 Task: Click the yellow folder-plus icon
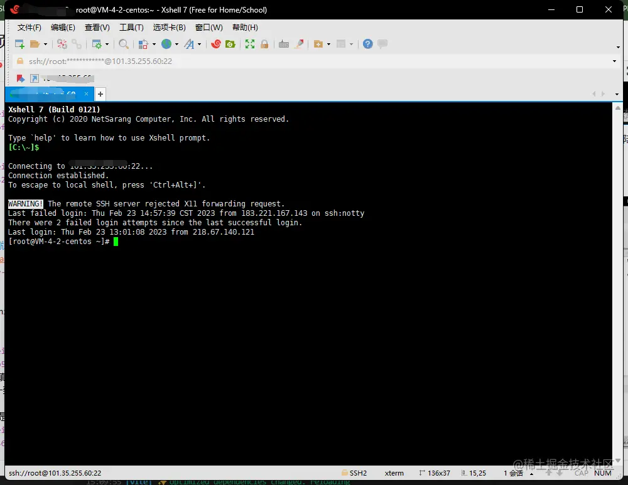(318, 44)
